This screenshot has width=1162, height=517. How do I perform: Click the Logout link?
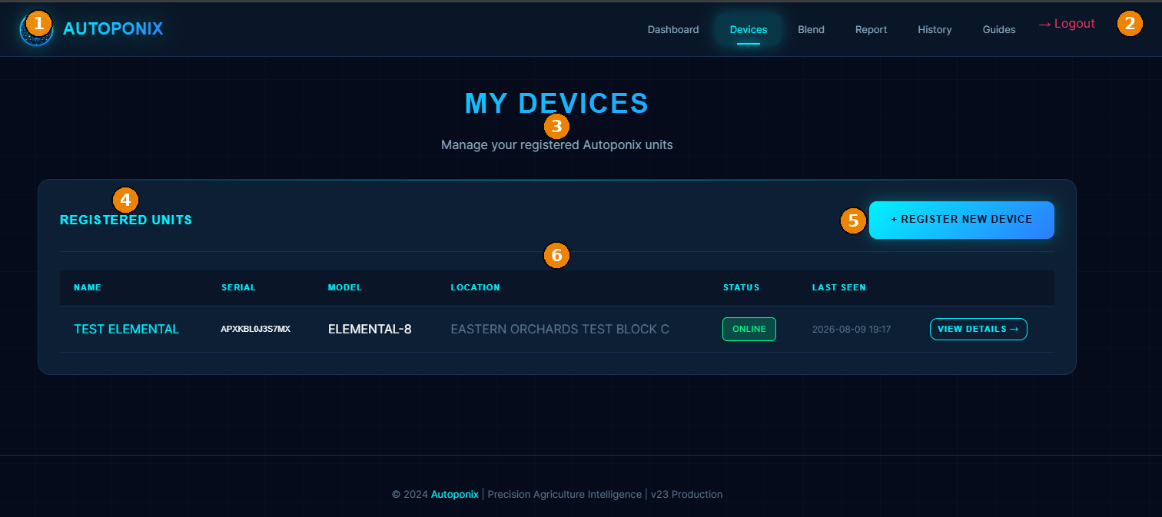(1067, 24)
